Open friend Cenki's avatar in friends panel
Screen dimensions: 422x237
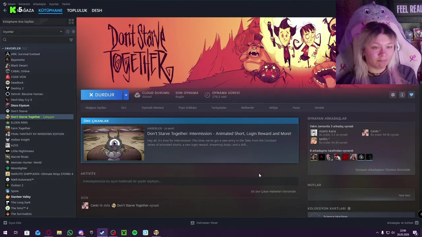coord(365,133)
